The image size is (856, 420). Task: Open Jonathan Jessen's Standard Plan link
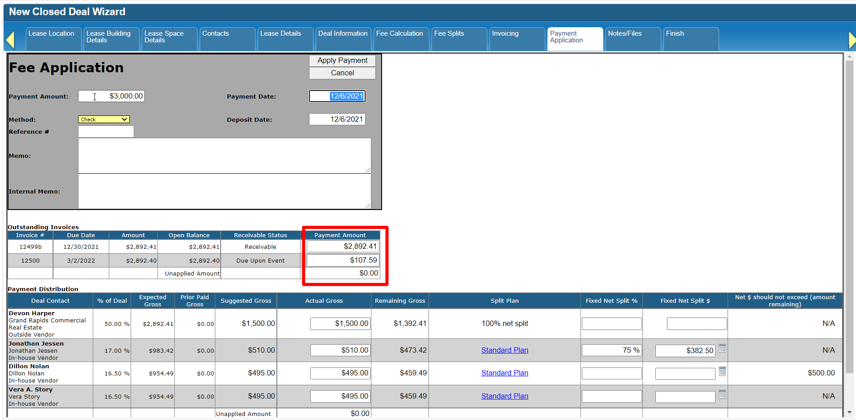tap(504, 350)
